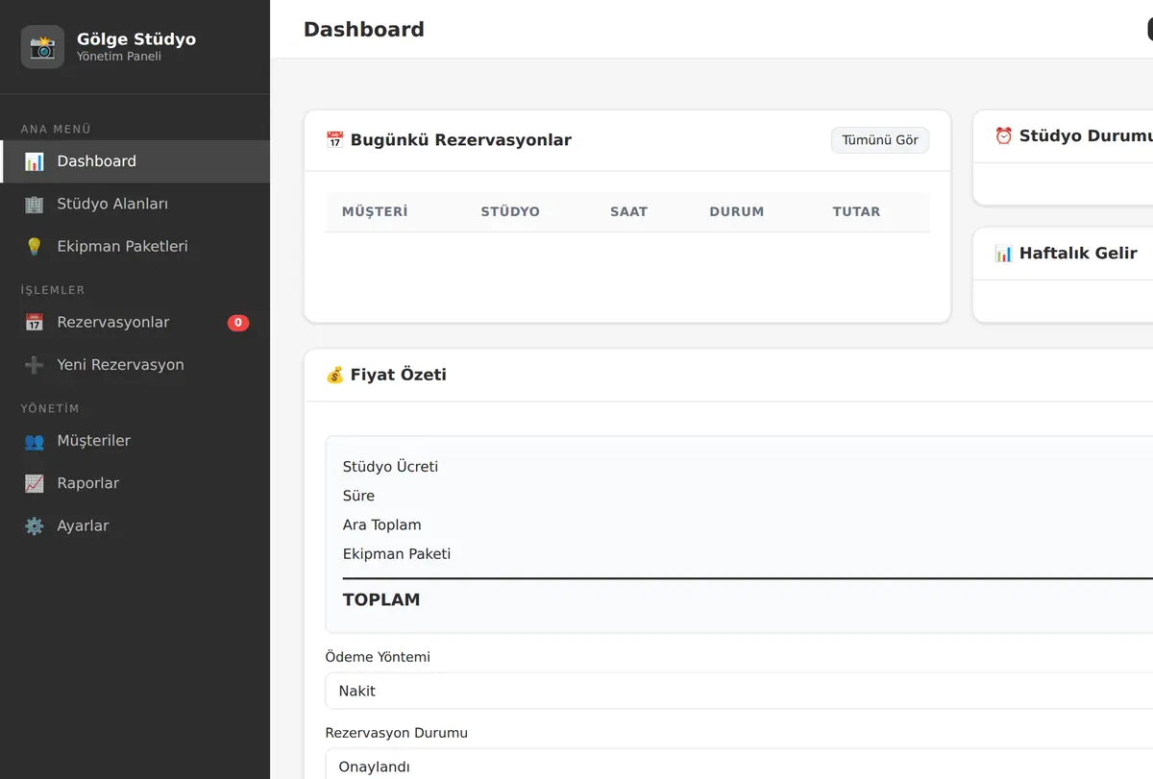This screenshot has width=1153, height=779.
Task: Select Rezervasyonlar from the sidebar
Action: point(135,323)
